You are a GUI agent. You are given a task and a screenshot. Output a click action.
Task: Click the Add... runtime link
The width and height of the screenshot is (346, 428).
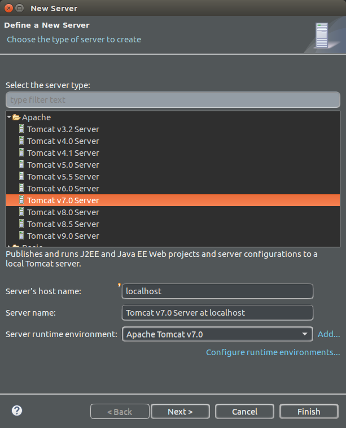[329, 334]
